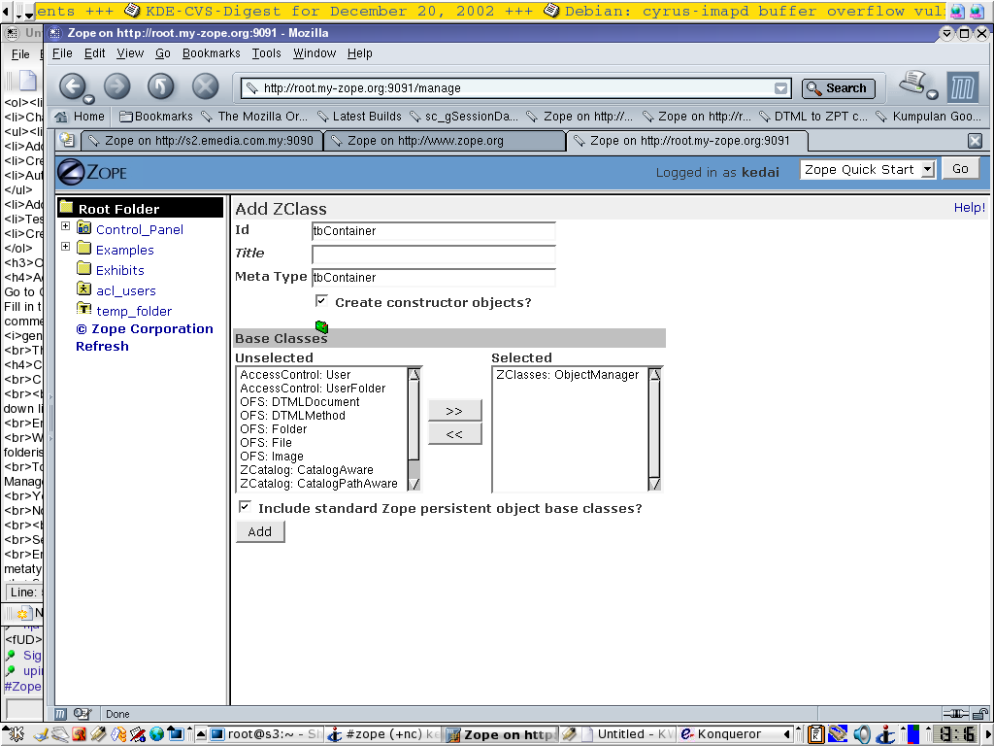Click the Exhibits folder icon
994x746 pixels.
click(83, 268)
